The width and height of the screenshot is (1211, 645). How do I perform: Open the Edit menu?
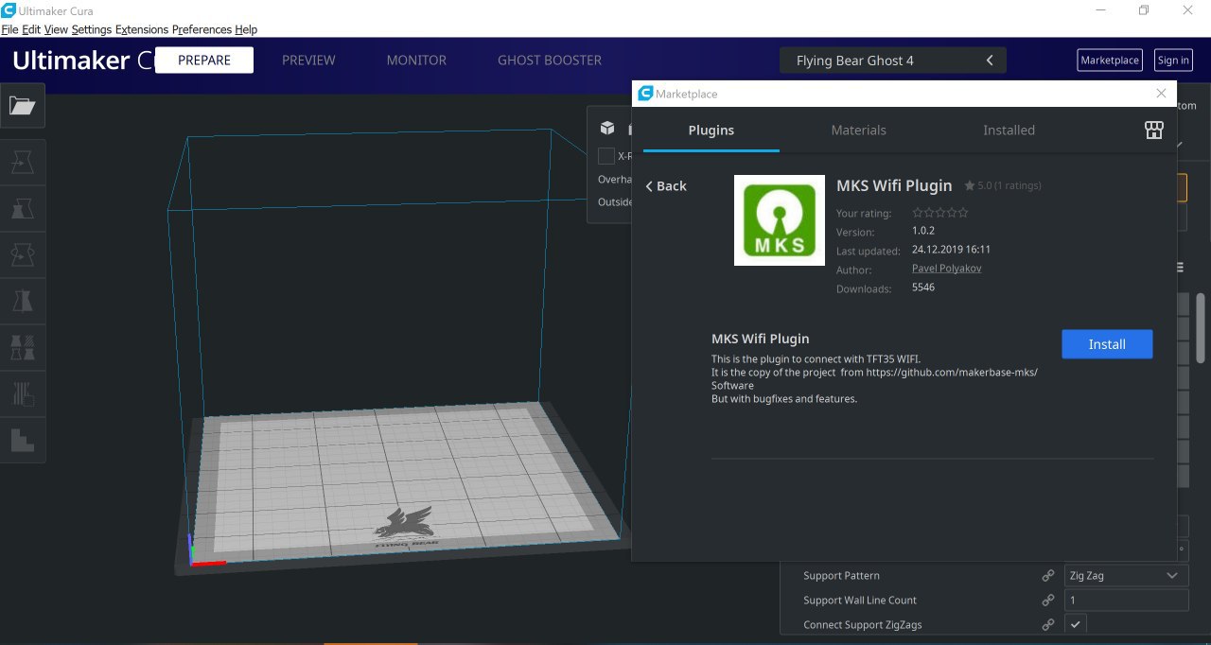[x=31, y=29]
